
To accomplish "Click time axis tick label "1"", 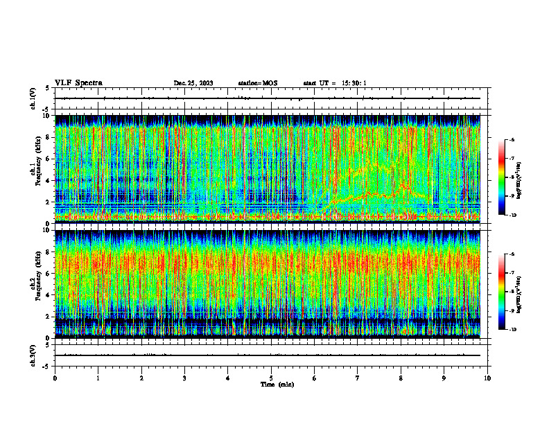I will (x=98, y=378).
